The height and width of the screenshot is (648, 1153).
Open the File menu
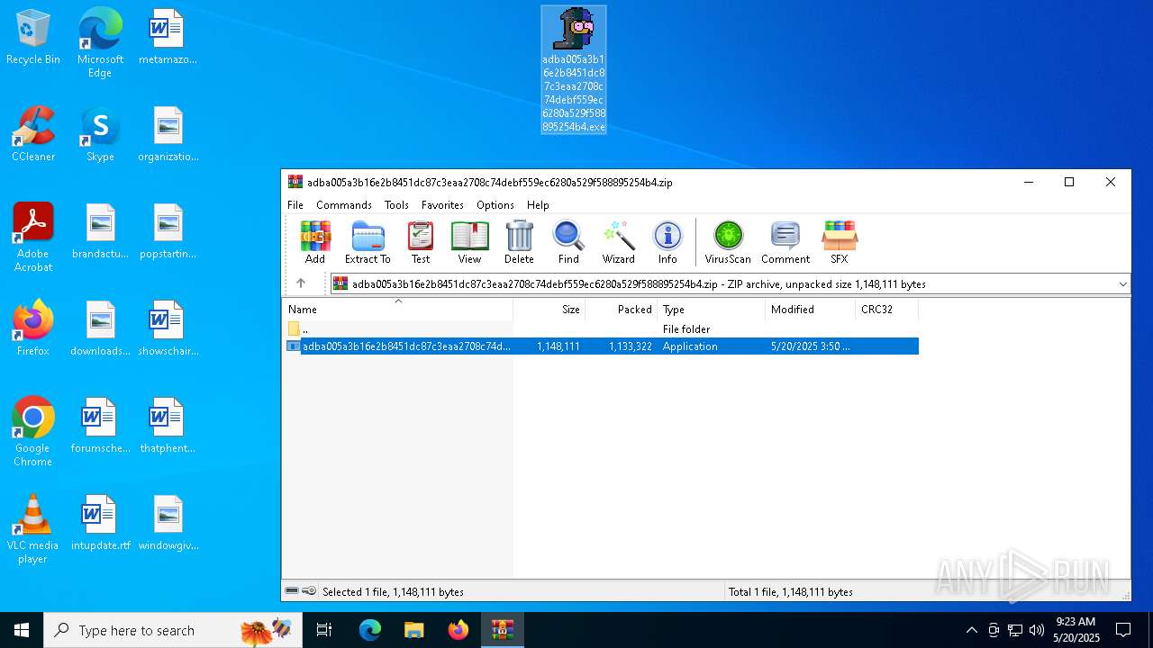coord(295,205)
